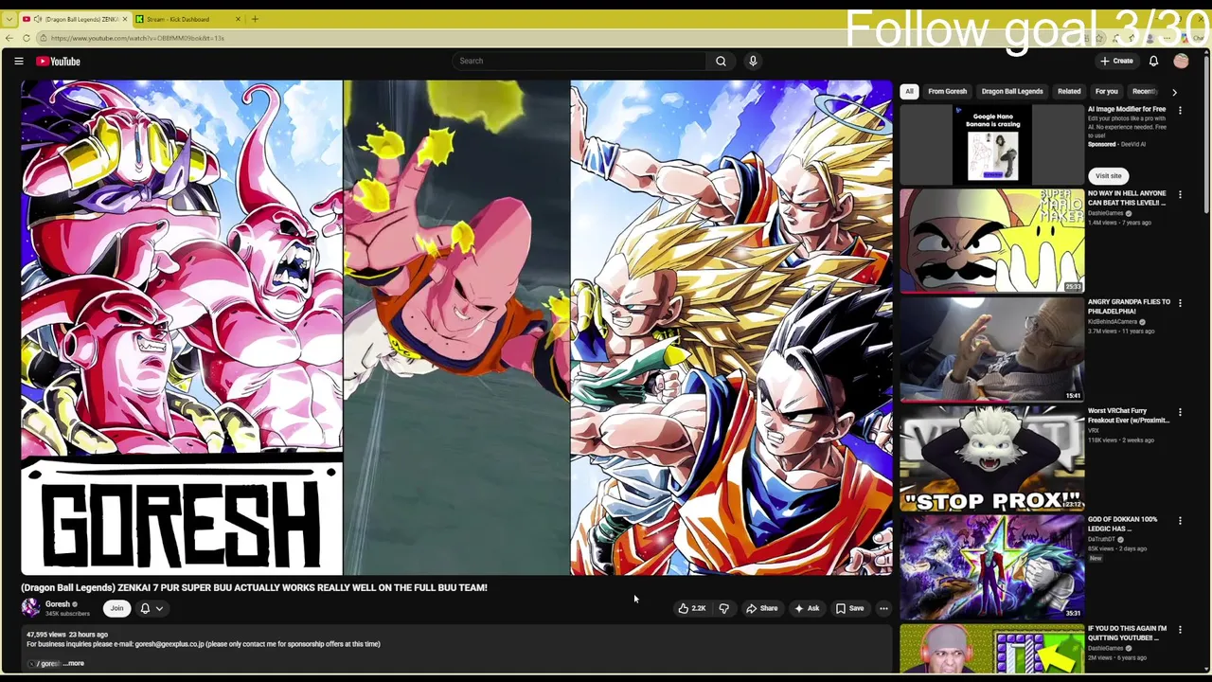1212x682 pixels.
Task: Click the Join membership button
Action: [116, 608]
